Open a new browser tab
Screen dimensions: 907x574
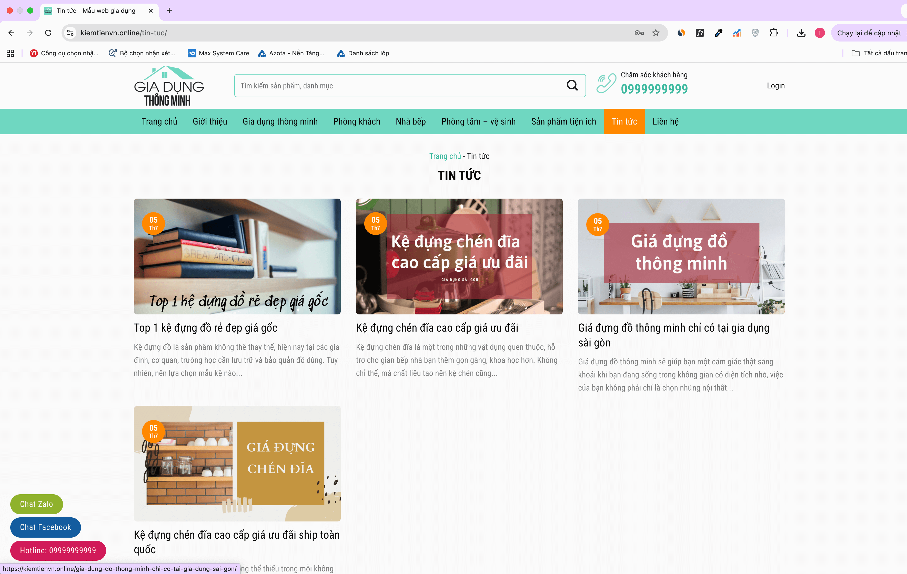[169, 10]
